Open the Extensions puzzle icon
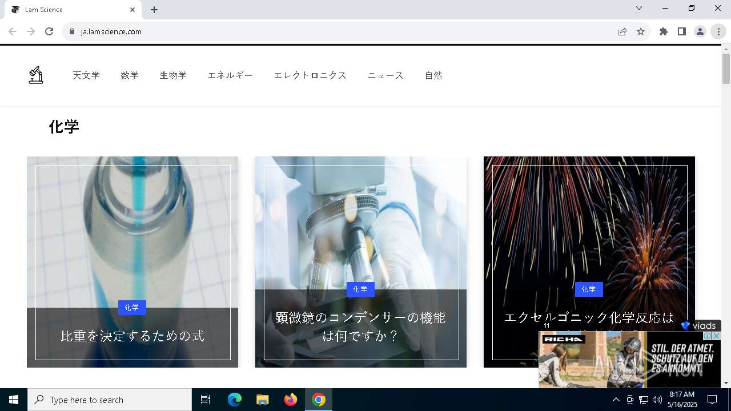This screenshot has height=411, width=731. (664, 31)
